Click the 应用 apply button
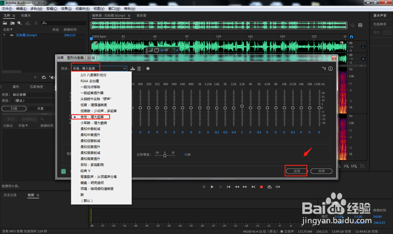The height and width of the screenshot is (234, 393). click(x=297, y=171)
